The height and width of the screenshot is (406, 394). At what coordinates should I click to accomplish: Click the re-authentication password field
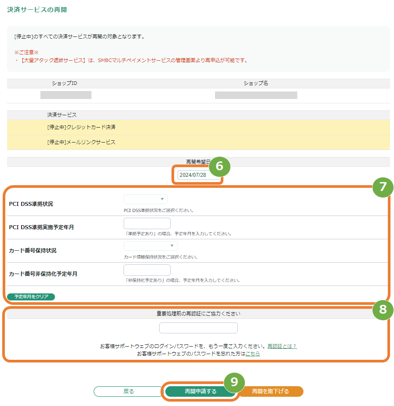click(x=198, y=328)
